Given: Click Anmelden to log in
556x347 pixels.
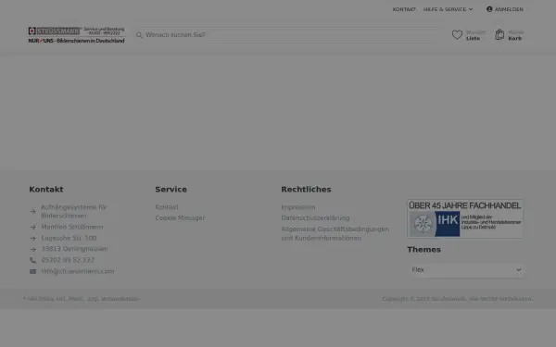Looking at the screenshot, I should pos(509,9).
